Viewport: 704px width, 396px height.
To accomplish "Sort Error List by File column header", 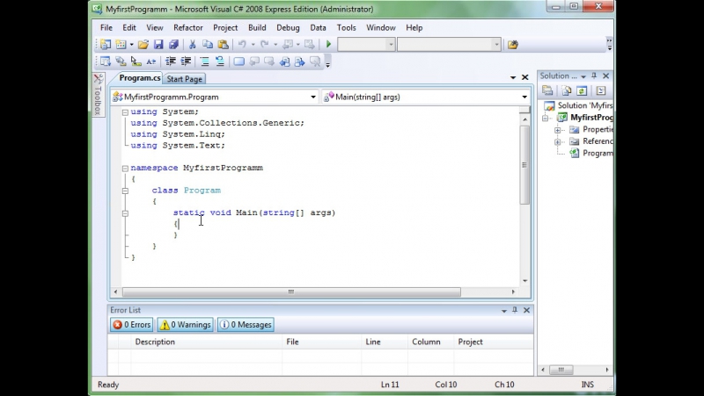I will (322, 342).
